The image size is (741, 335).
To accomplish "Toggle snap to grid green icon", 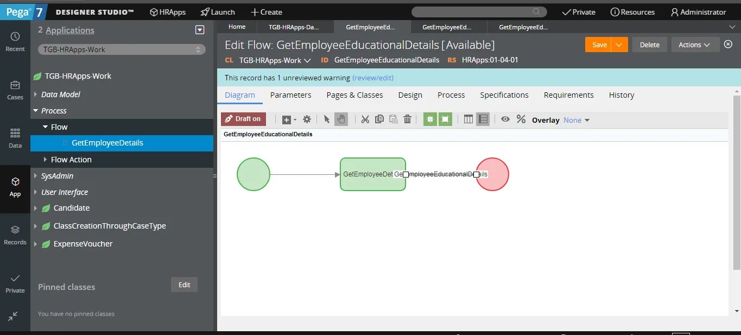I will tap(430, 119).
